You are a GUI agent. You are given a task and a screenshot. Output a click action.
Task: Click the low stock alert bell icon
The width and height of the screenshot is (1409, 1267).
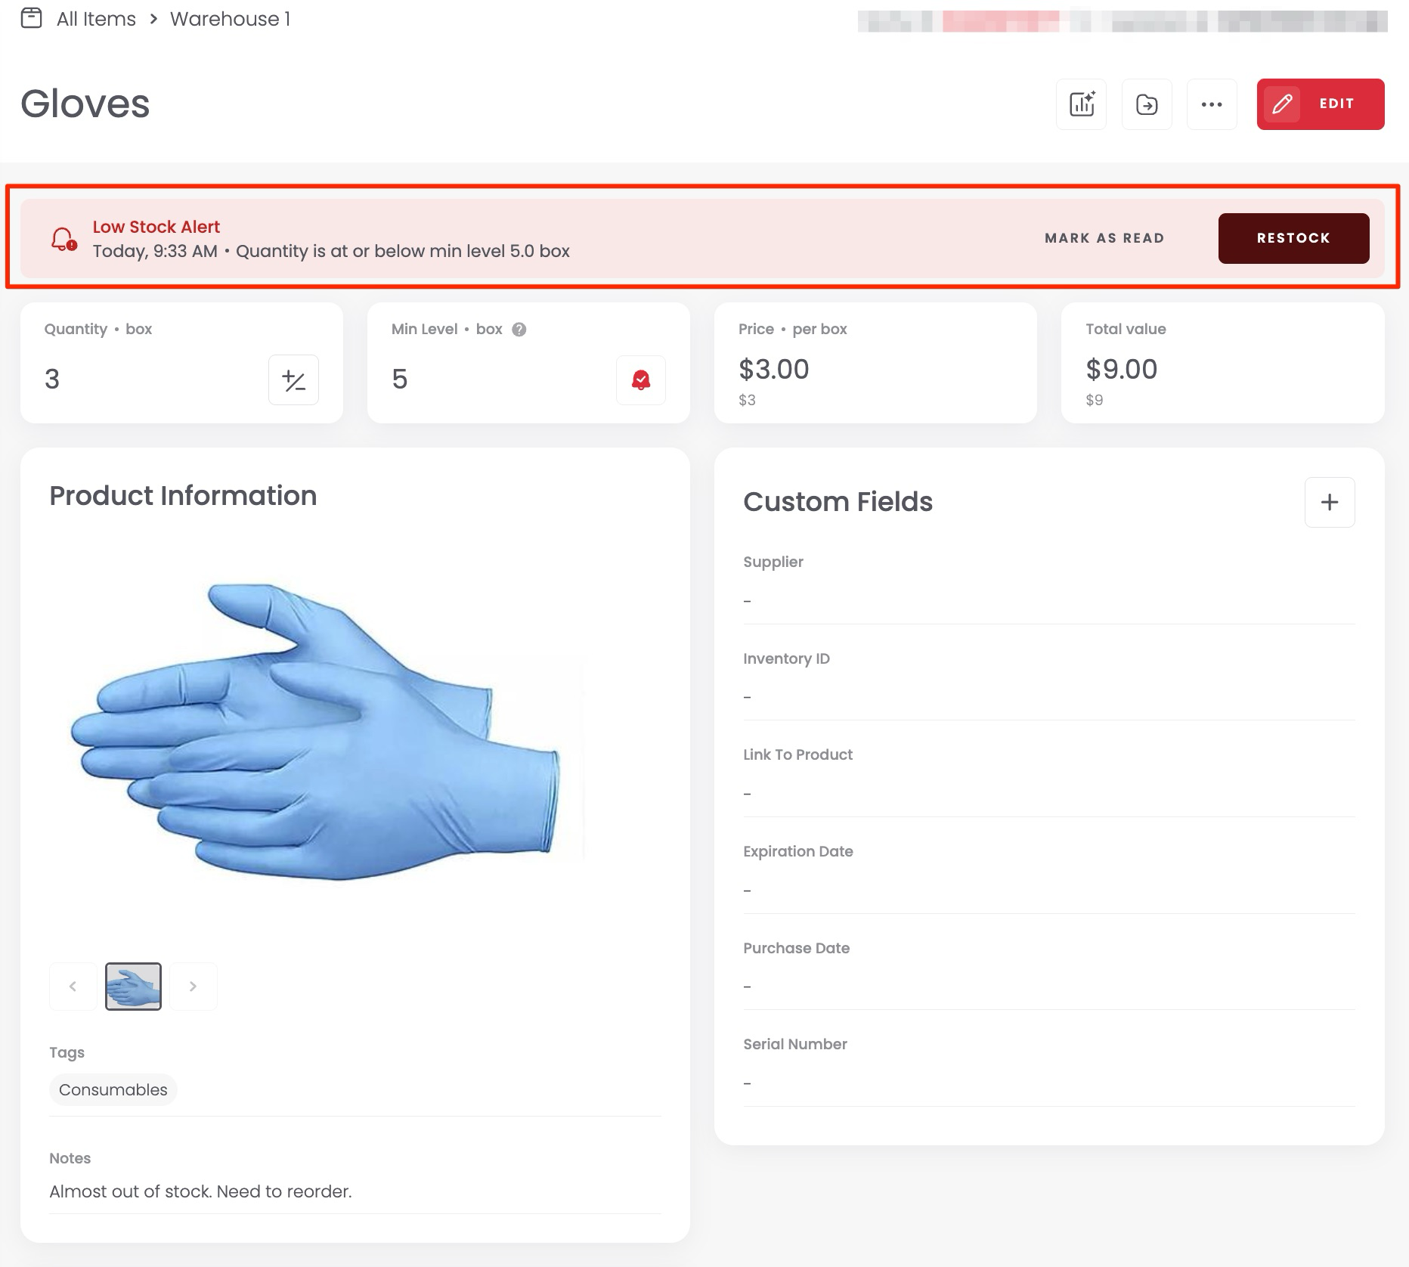[63, 239]
